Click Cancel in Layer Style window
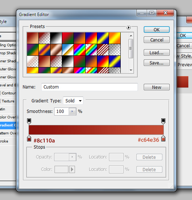This screenshot has width=192, height=200. (x=184, y=46)
